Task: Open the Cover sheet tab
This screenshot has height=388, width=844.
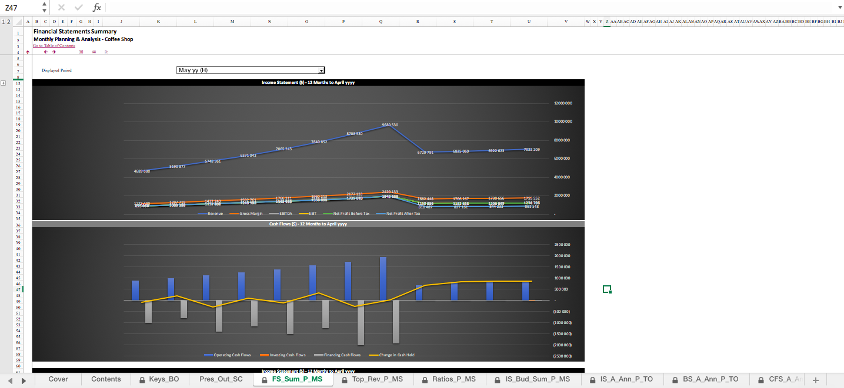Action: [58, 379]
